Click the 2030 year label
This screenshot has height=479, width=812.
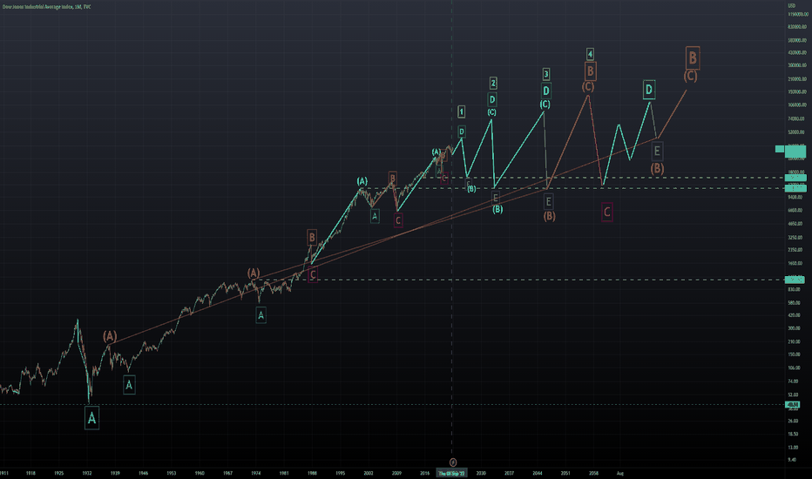click(x=481, y=473)
